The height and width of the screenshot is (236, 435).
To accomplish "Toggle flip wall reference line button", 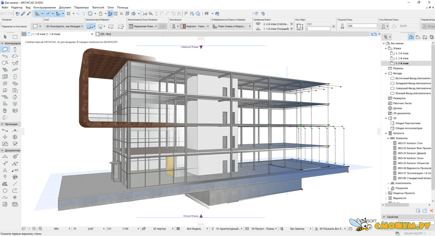I will (x=163, y=26).
